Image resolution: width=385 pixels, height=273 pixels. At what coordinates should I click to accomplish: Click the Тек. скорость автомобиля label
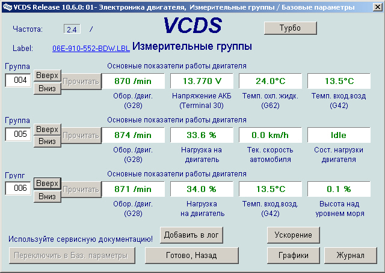click(270, 154)
